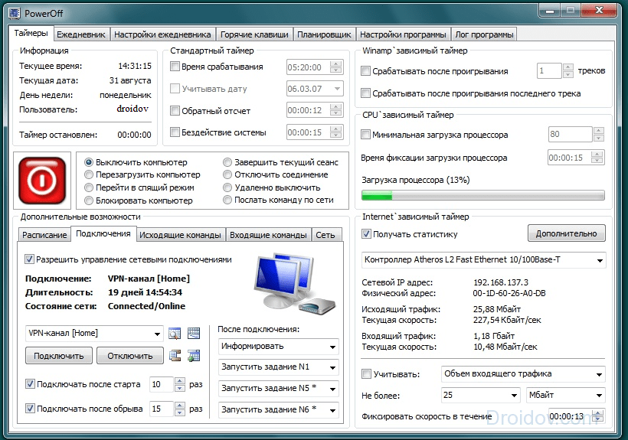Image resolution: width=628 pixels, height=440 pixels.
Task: Open the Объем входящего трафика dropdown
Action: click(597, 374)
